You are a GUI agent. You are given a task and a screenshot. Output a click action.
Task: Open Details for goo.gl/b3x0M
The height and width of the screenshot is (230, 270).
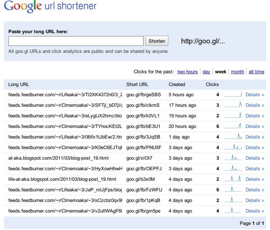[255, 179]
